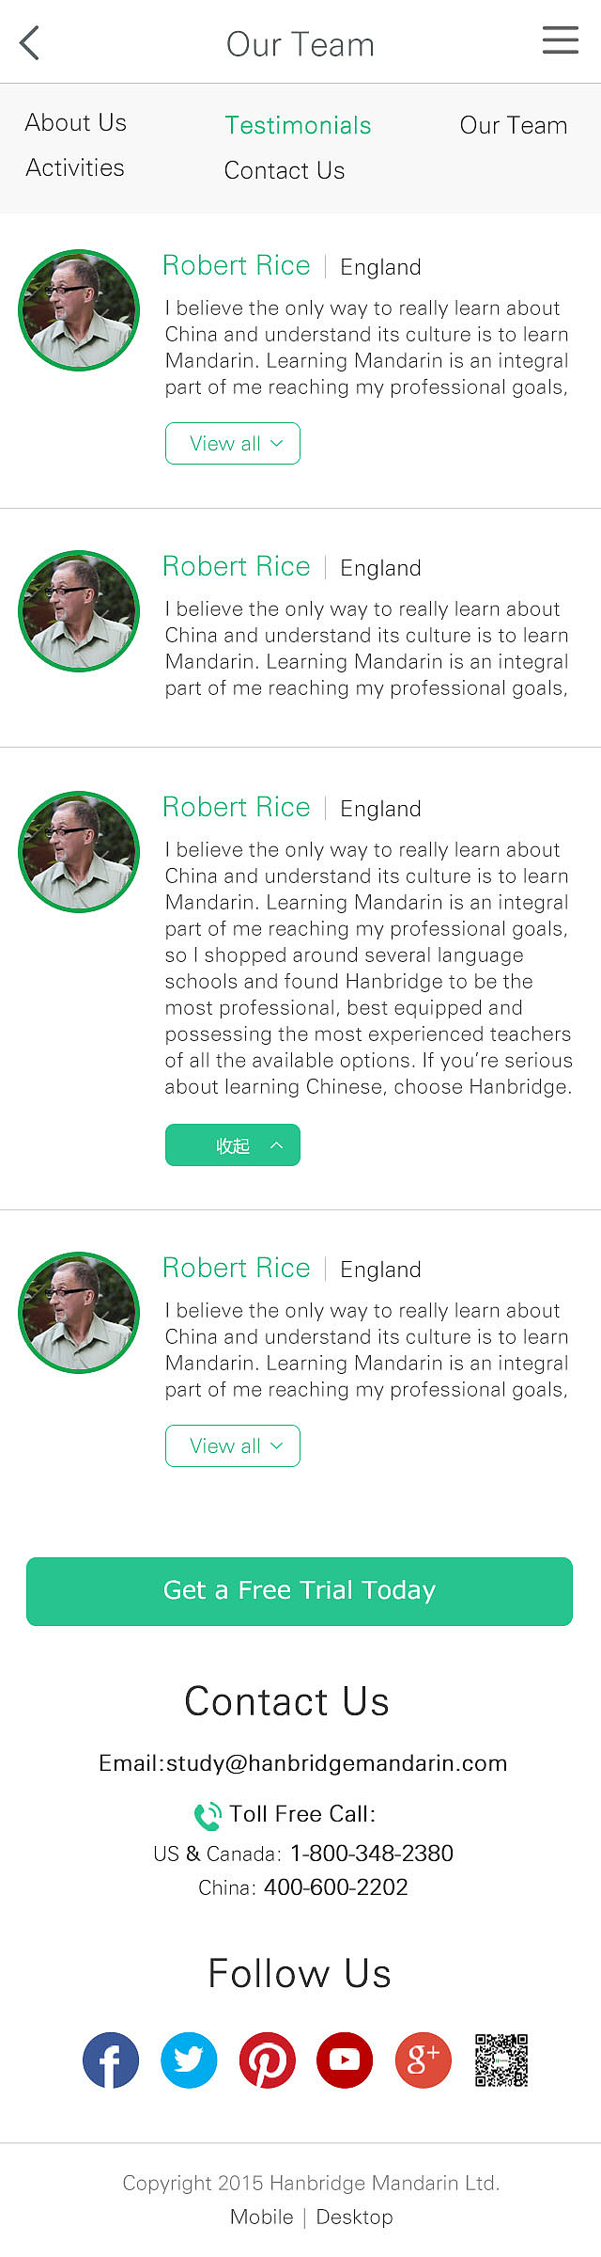The height and width of the screenshot is (2257, 601).
Task: Visit the YouTube channel icon
Action: [x=345, y=2060]
